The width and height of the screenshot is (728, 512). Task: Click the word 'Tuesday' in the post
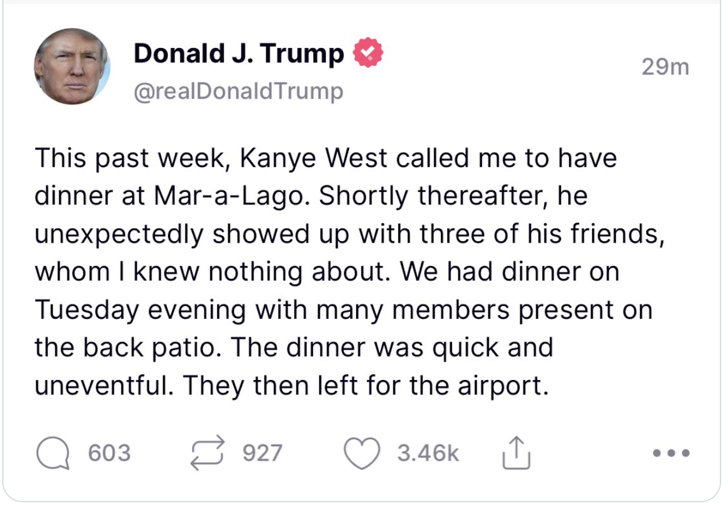click(x=87, y=310)
